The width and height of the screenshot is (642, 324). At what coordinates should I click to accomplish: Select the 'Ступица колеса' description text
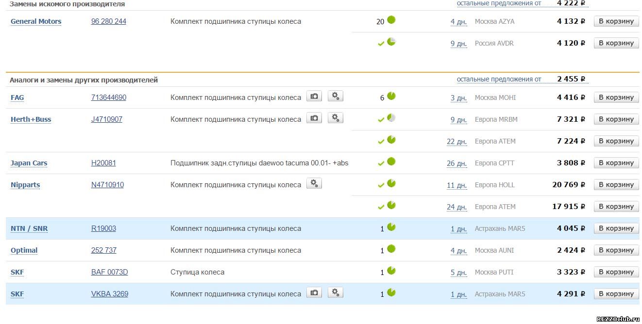coord(197,272)
